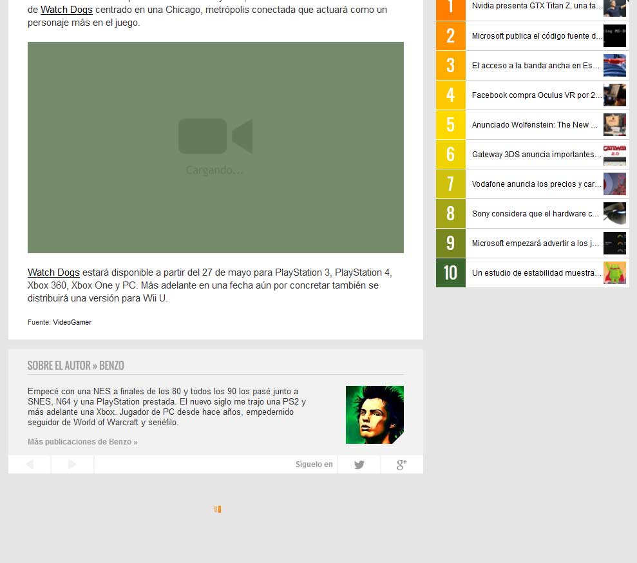The image size is (637, 563).
Task: Go to previous article arrow
Action: [x=30, y=464]
